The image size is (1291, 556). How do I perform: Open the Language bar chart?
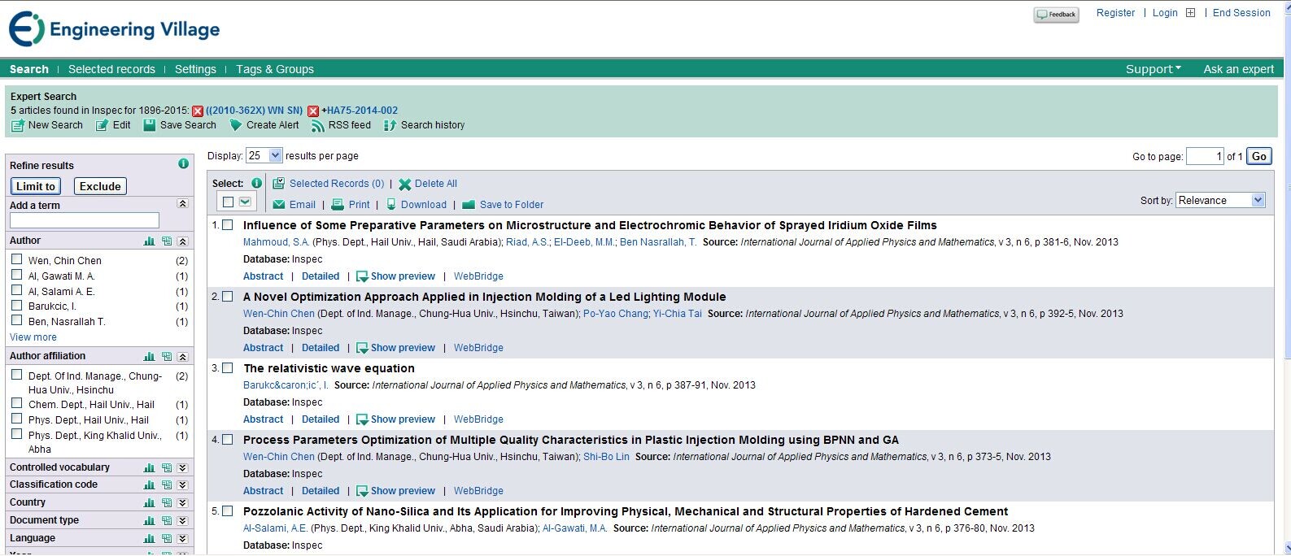tap(150, 539)
